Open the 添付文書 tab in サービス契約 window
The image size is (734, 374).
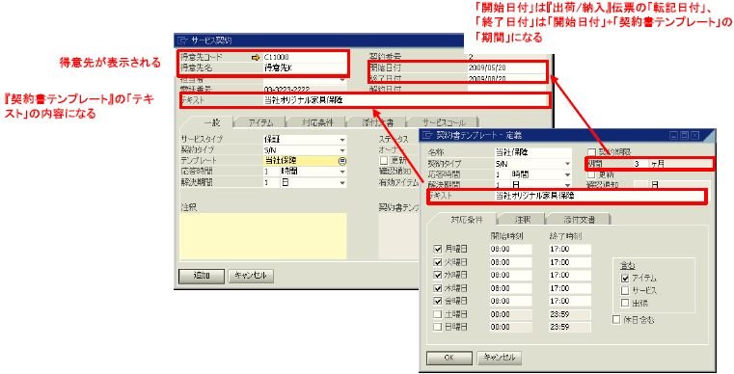pos(377,122)
